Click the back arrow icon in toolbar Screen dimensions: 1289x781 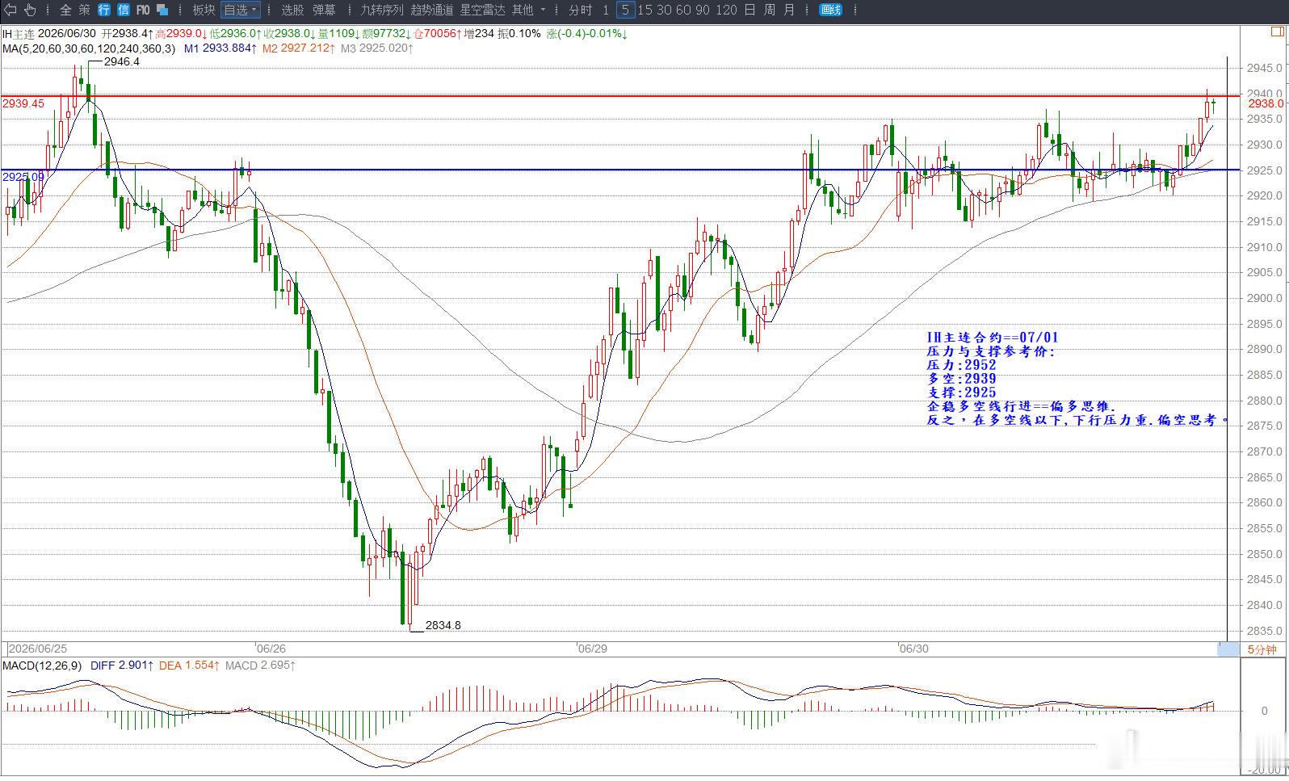(x=10, y=10)
